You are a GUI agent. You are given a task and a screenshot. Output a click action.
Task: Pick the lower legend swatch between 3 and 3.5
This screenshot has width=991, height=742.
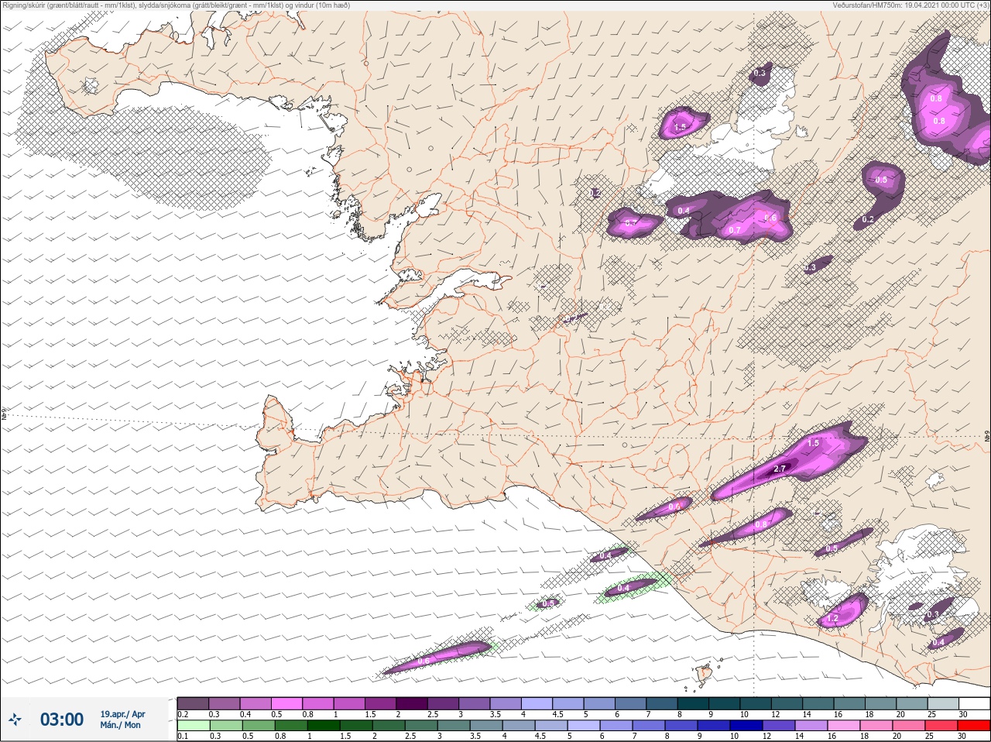tap(454, 726)
